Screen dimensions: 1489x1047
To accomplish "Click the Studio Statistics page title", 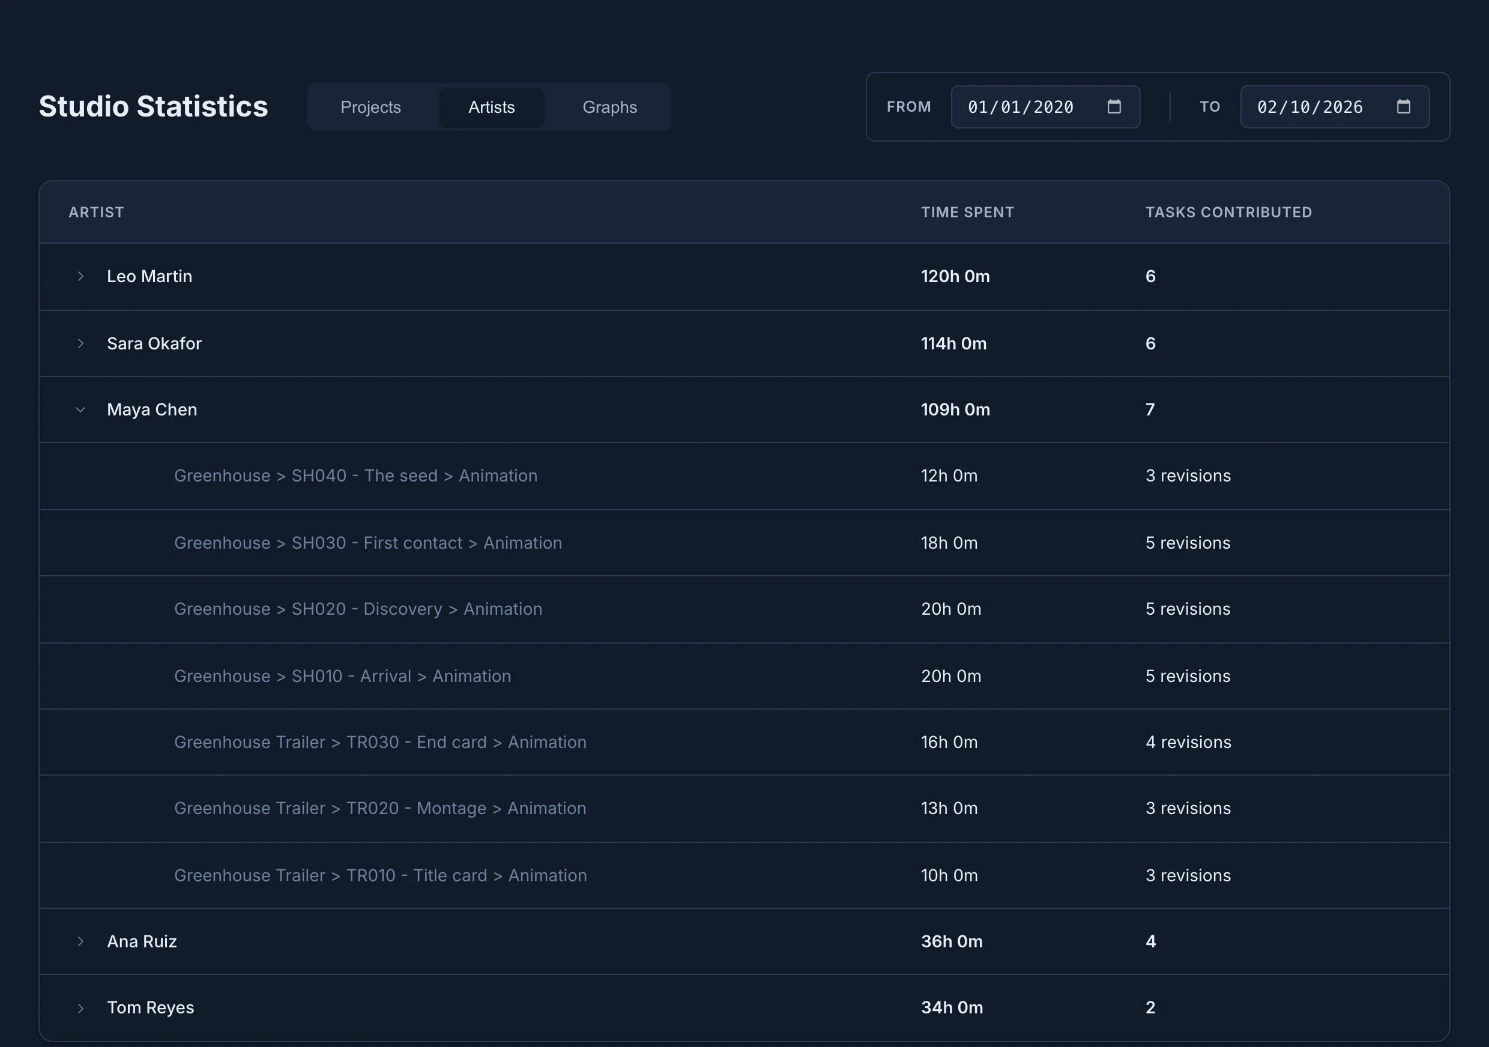I will 153,107.
